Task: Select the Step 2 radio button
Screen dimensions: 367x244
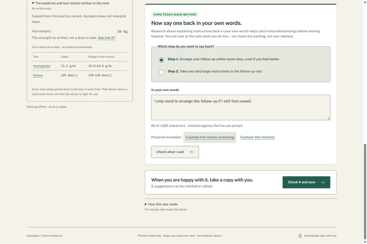Action: point(161,72)
